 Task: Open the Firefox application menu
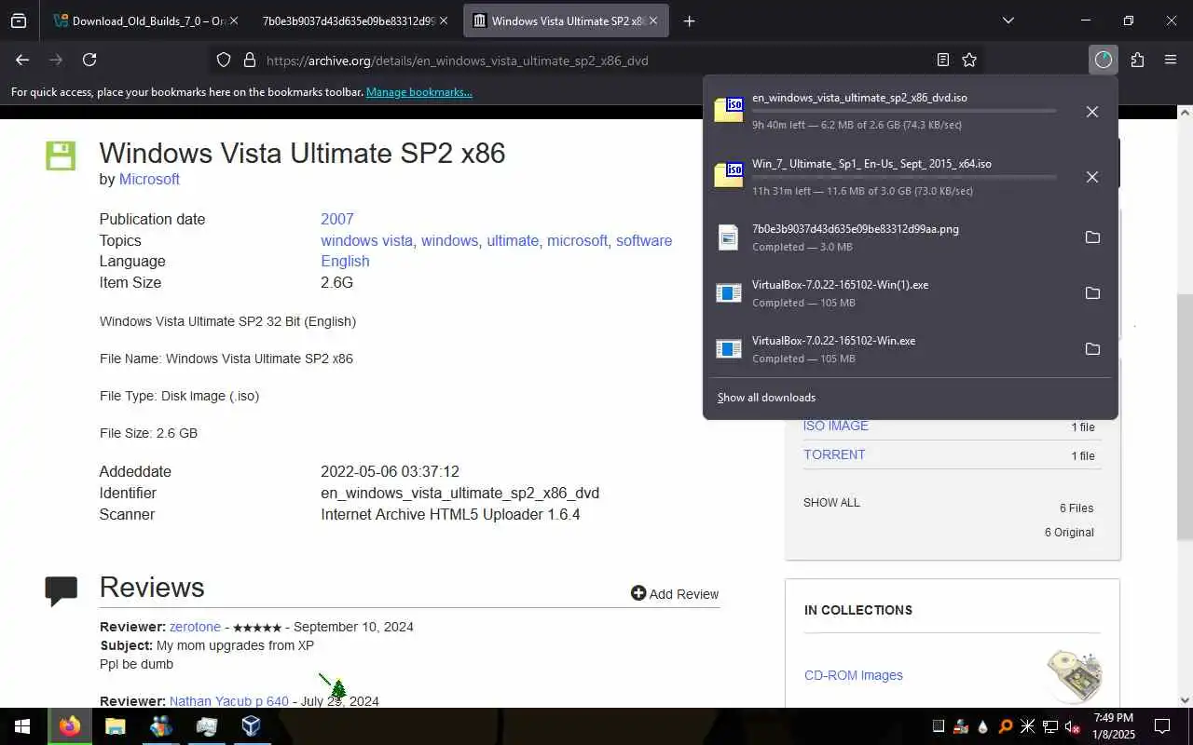pos(1171,60)
